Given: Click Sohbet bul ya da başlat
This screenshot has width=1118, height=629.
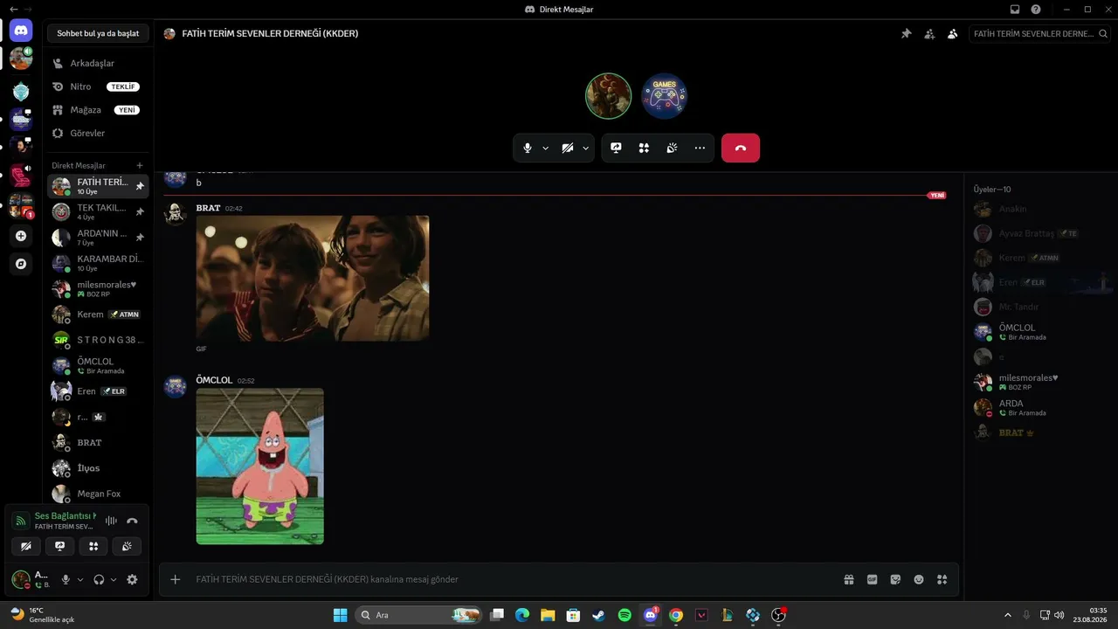Looking at the screenshot, I should [x=98, y=33].
